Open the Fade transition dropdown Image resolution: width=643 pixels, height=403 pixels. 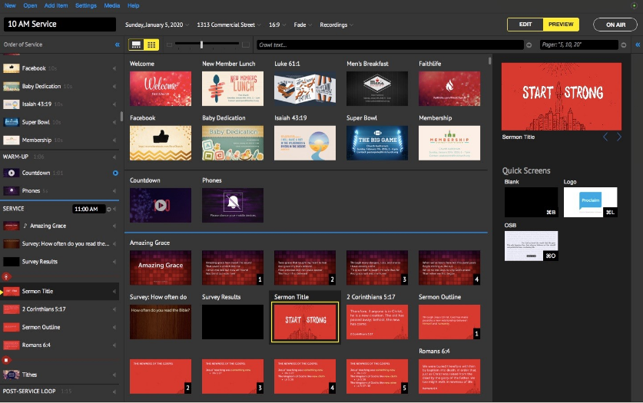[303, 25]
